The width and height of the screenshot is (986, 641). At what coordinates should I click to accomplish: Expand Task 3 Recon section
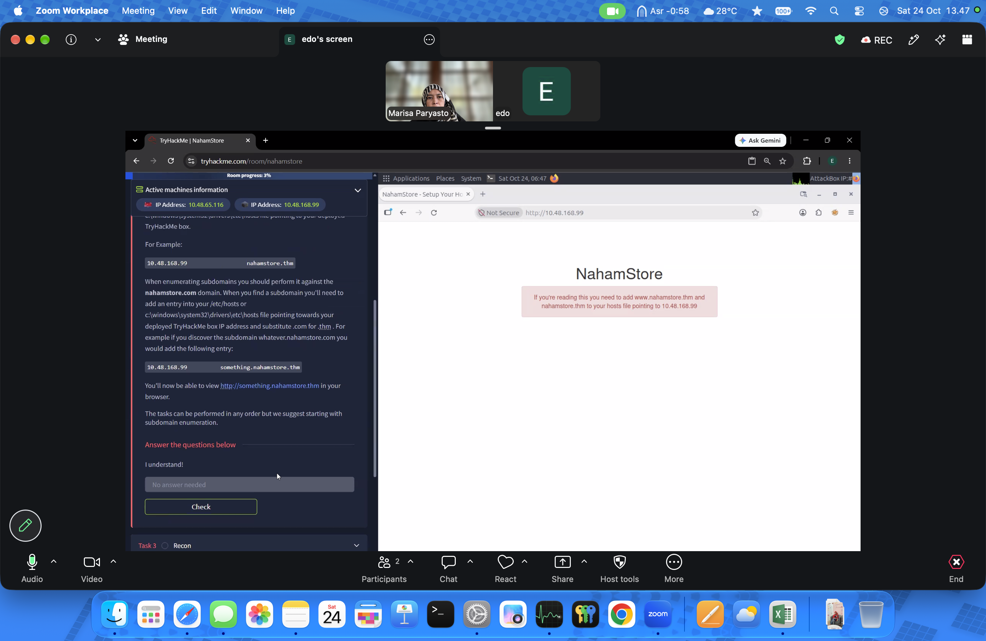[356, 545]
